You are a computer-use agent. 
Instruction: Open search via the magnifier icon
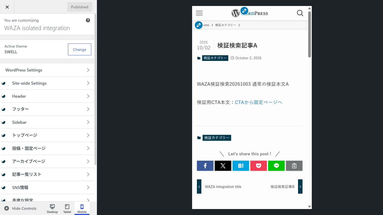[300, 13]
